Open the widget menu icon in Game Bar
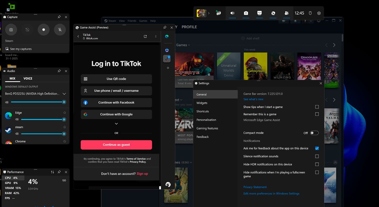The width and height of the screenshot is (379, 207). 219,13
